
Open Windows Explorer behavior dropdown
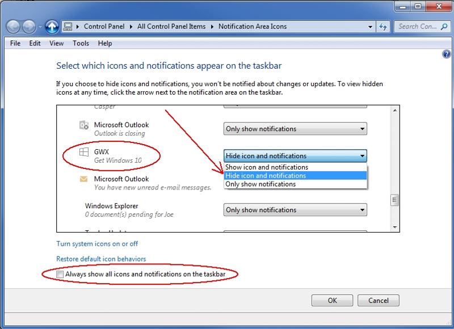tap(295, 210)
